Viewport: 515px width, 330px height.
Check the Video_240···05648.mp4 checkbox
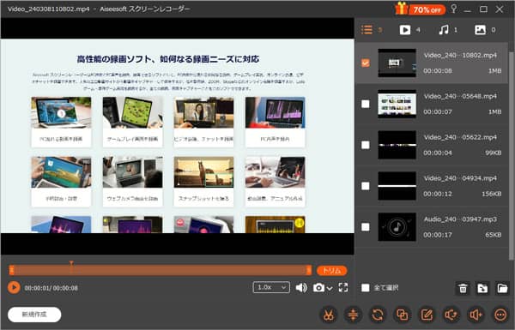coord(366,104)
